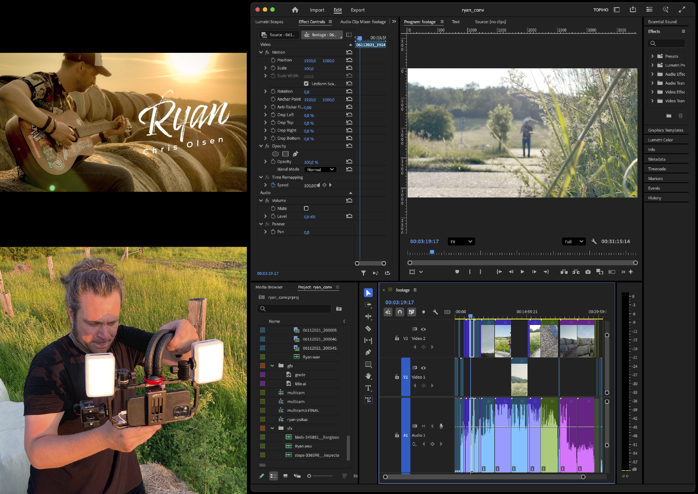Hide Video 2 track with the eye icon

pyautogui.click(x=423, y=329)
